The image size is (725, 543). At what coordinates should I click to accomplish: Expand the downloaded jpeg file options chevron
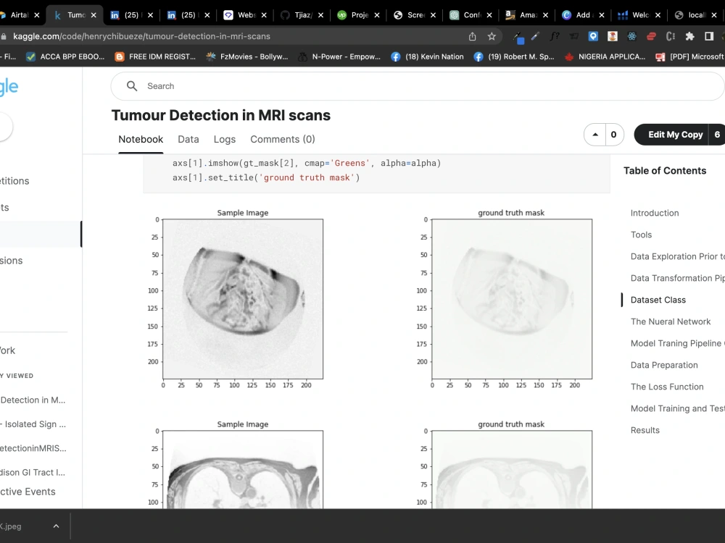(x=56, y=526)
